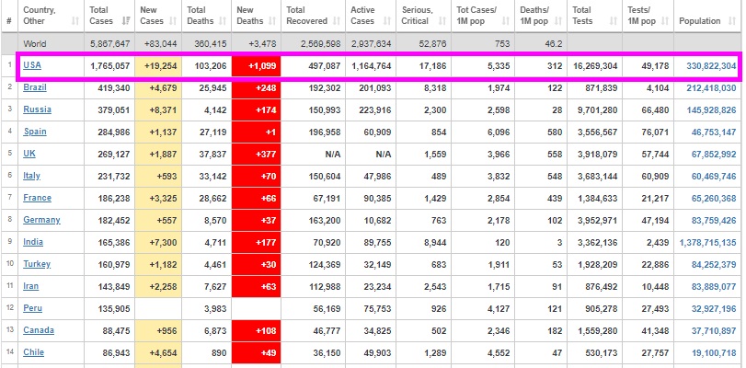
Task: Open the USA country link
Action: [x=32, y=65]
